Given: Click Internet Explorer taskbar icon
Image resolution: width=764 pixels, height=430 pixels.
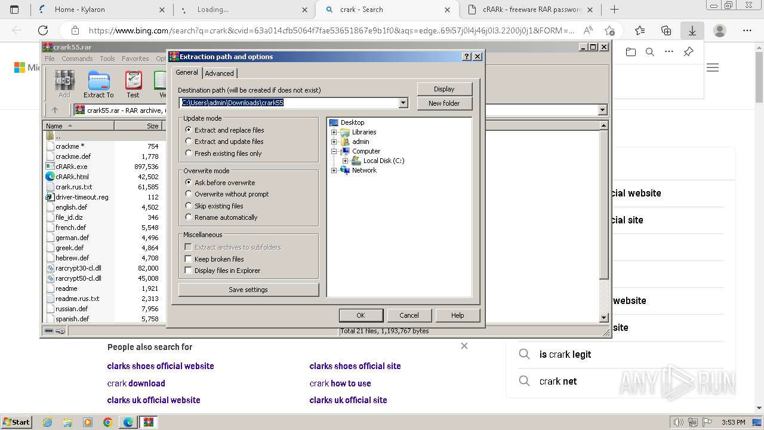Looking at the screenshot, I should tap(48, 422).
